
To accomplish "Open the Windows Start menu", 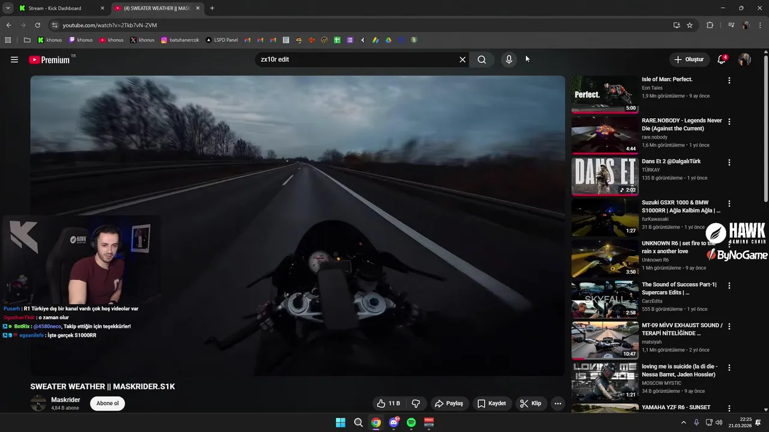I will click(x=341, y=422).
